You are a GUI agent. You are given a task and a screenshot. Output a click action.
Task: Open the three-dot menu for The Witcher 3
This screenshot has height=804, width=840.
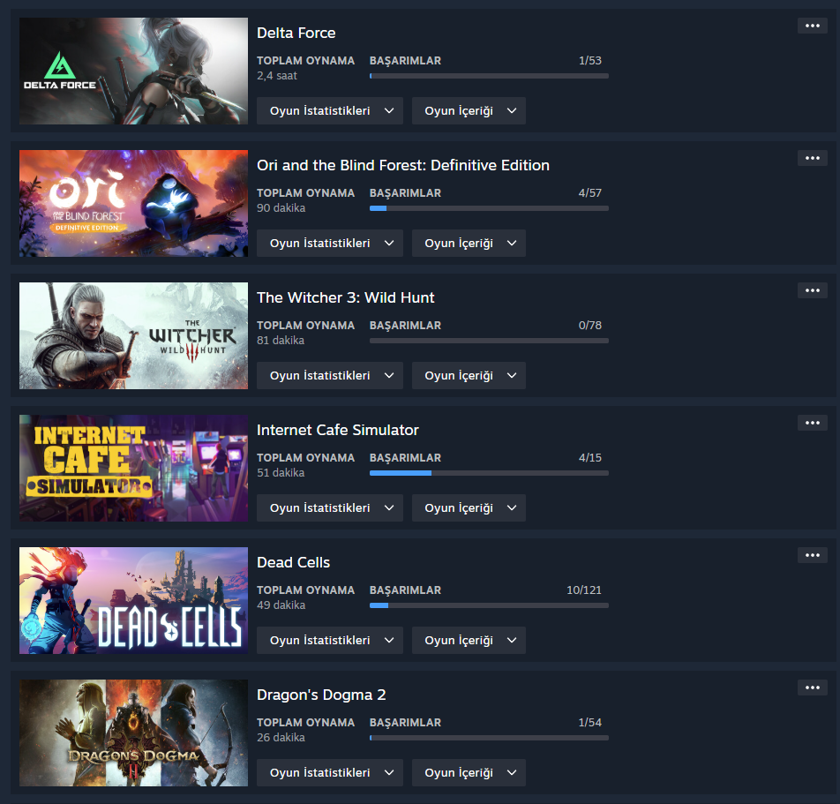coord(812,290)
